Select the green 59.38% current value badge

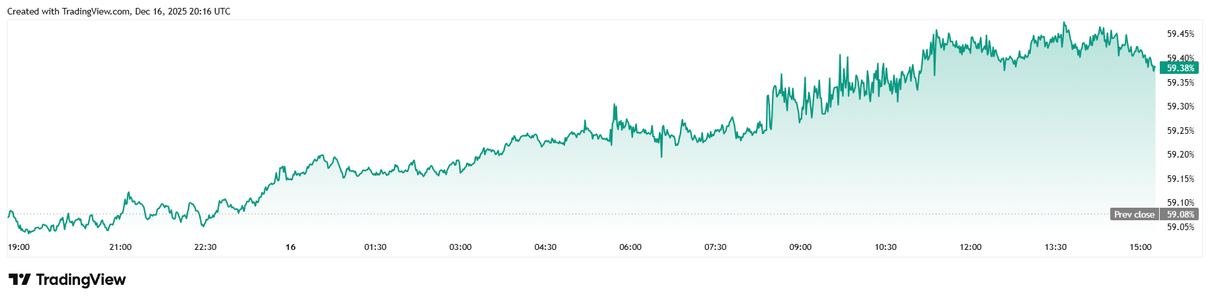click(x=1180, y=68)
